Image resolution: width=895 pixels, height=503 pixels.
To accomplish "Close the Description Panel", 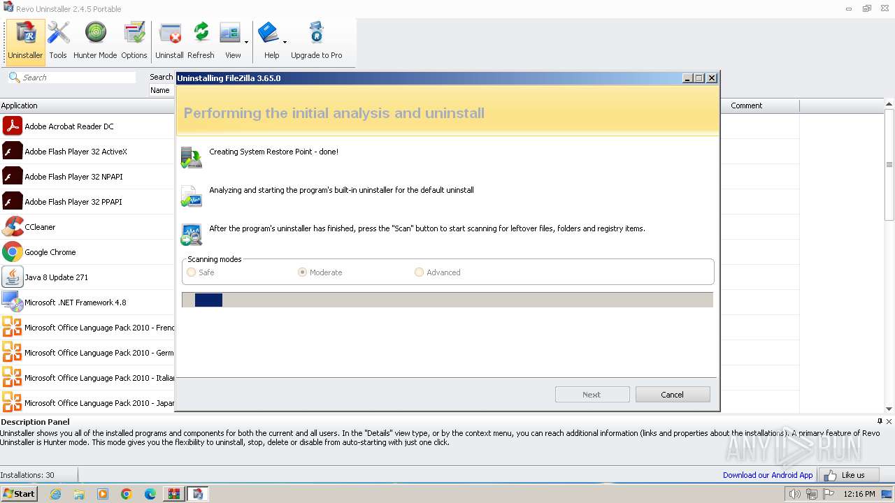I will [889, 421].
